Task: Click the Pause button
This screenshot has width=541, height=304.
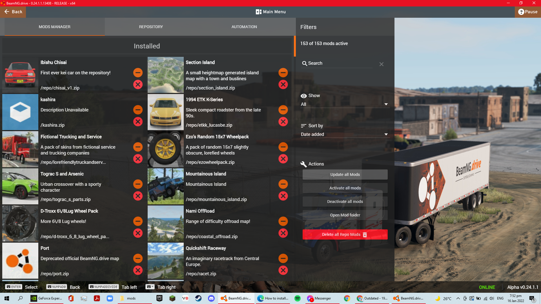Action: click(x=528, y=12)
